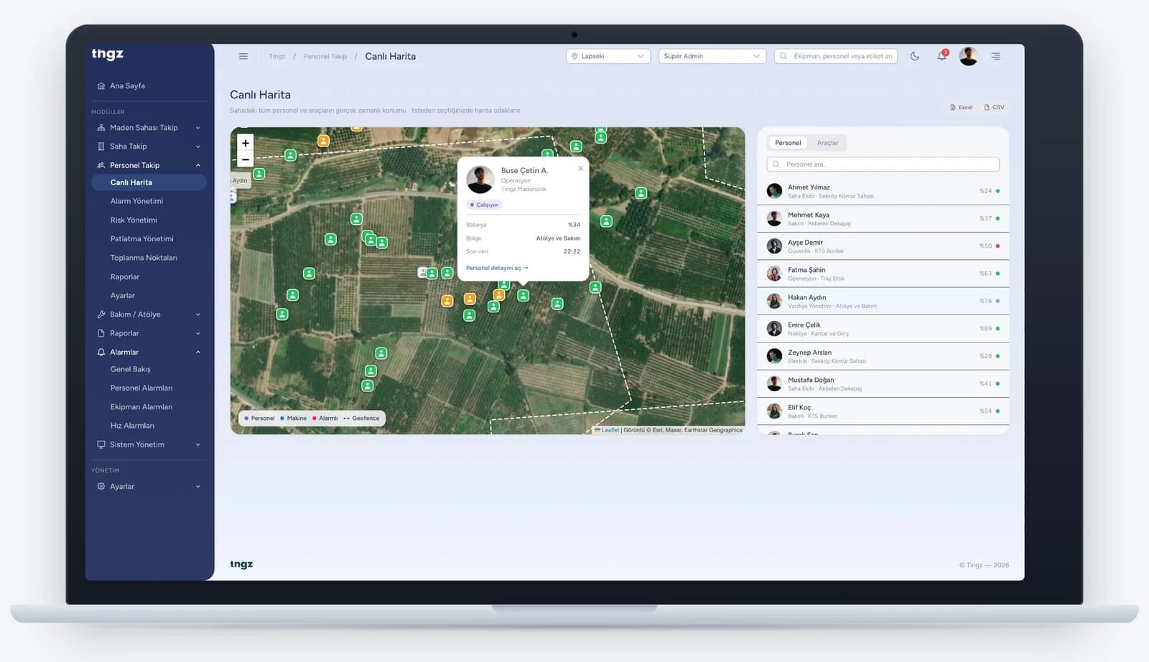The width and height of the screenshot is (1149, 662).
Task: Click the Personel ara search box
Action: point(883,164)
